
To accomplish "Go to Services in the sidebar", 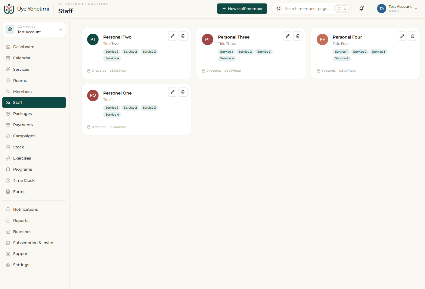I will [x=34, y=69].
